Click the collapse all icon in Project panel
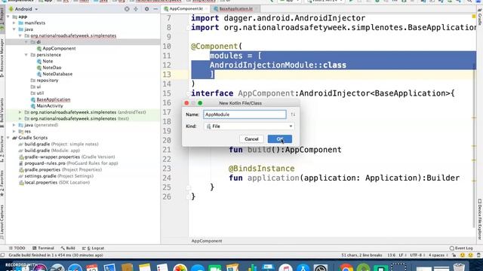The image size is (483, 271). (x=136, y=9)
